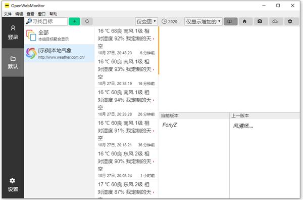This screenshot has height=200, width=303.
Task: Click the http://www.weather.com.cn/ URL text
Action: pos(62,57)
